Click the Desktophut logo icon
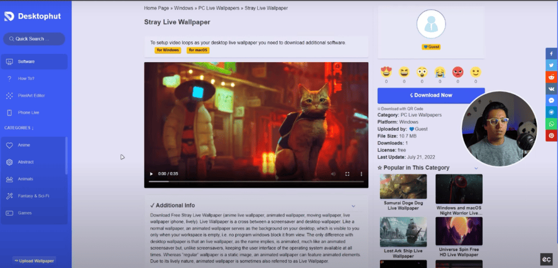 [x=9, y=16]
